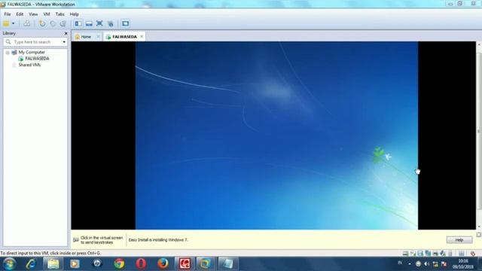
Task: Open the View menu
Action: (x=33, y=14)
